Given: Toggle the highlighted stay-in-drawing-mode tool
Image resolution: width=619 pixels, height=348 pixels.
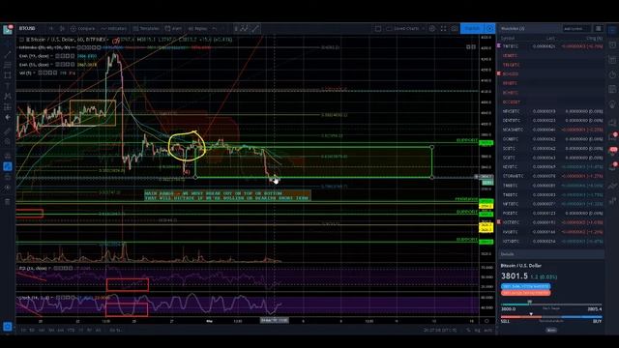Looking at the screenshot, I should [x=8, y=166].
